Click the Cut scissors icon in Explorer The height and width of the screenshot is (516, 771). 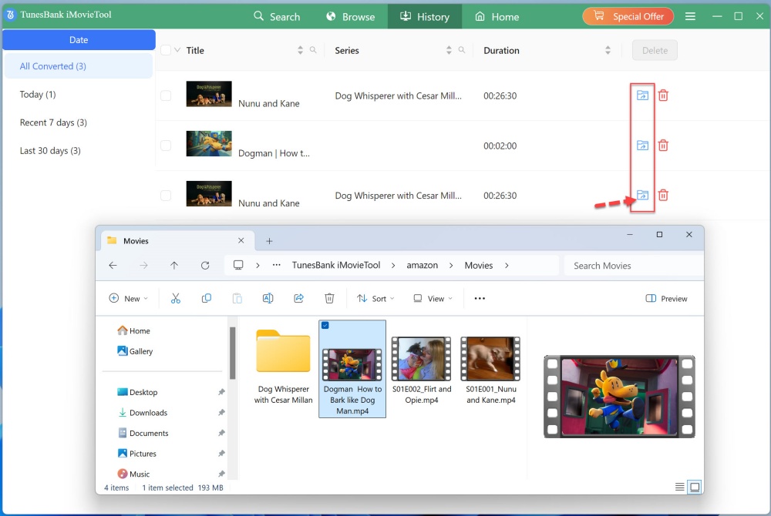tap(176, 299)
